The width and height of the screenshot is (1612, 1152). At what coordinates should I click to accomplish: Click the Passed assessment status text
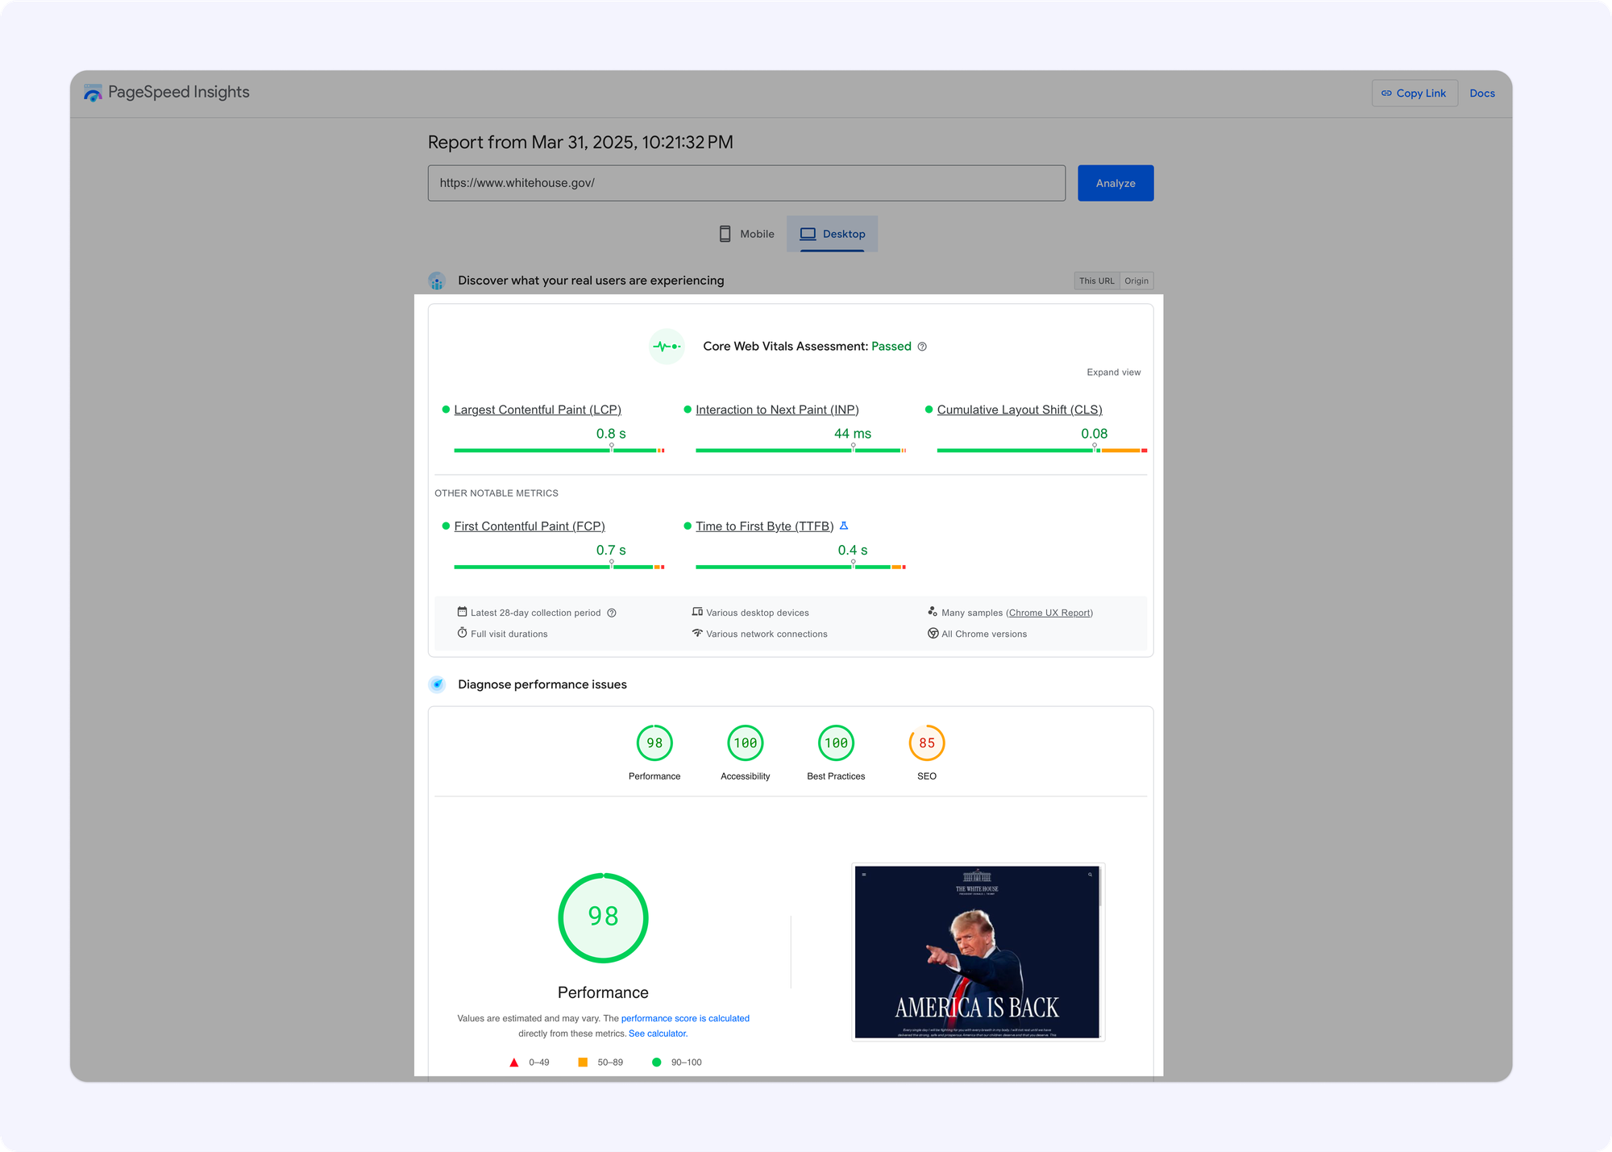coord(891,346)
